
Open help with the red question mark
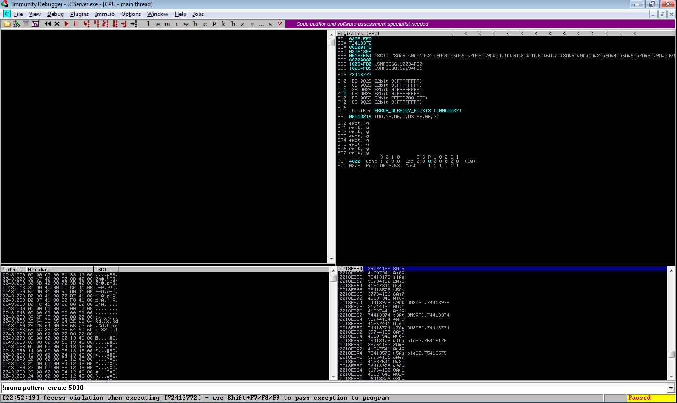(280, 24)
